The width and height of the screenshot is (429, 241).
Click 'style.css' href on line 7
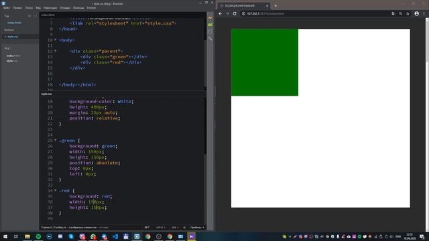coord(160,23)
